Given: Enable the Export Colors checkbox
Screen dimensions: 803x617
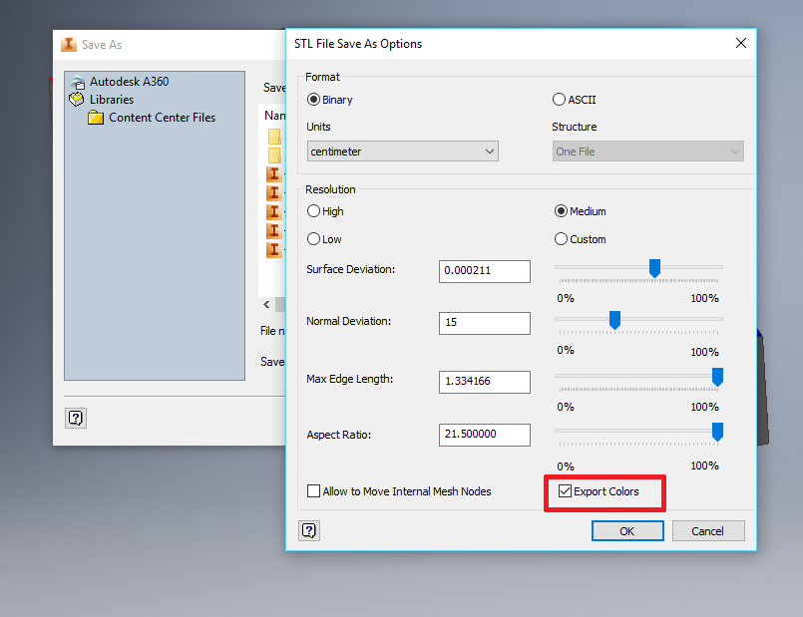Looking at the screenshot, I should coord(566,490).
